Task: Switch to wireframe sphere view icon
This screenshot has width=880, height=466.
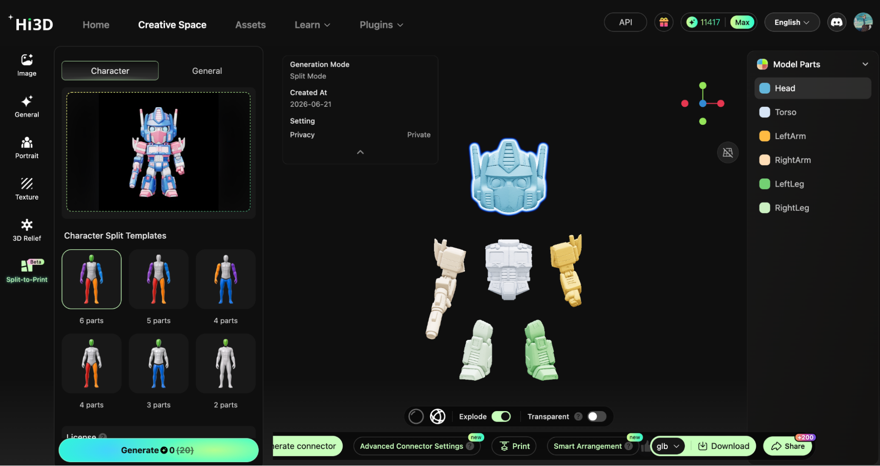Action: [438, 416]
